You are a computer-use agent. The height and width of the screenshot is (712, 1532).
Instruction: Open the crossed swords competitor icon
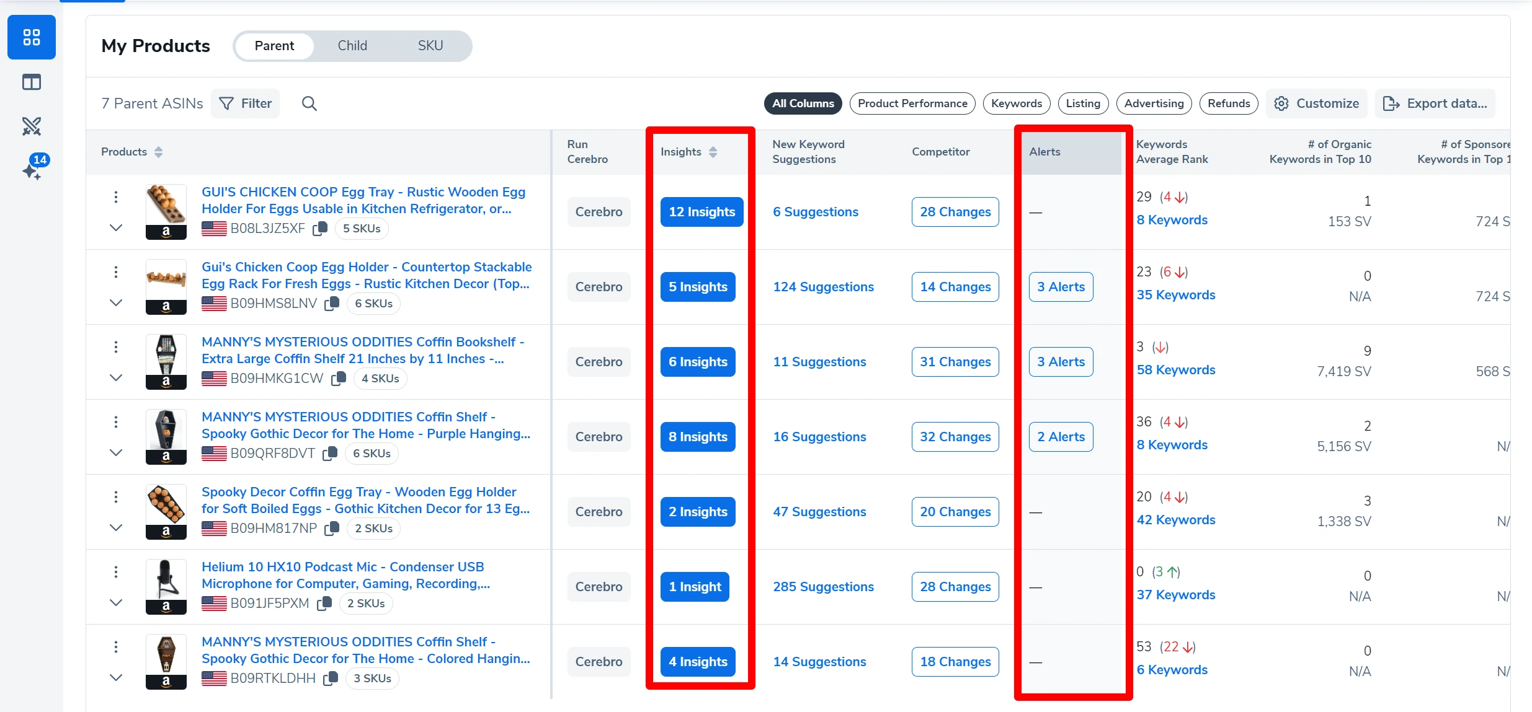click(x=32, y=126)
